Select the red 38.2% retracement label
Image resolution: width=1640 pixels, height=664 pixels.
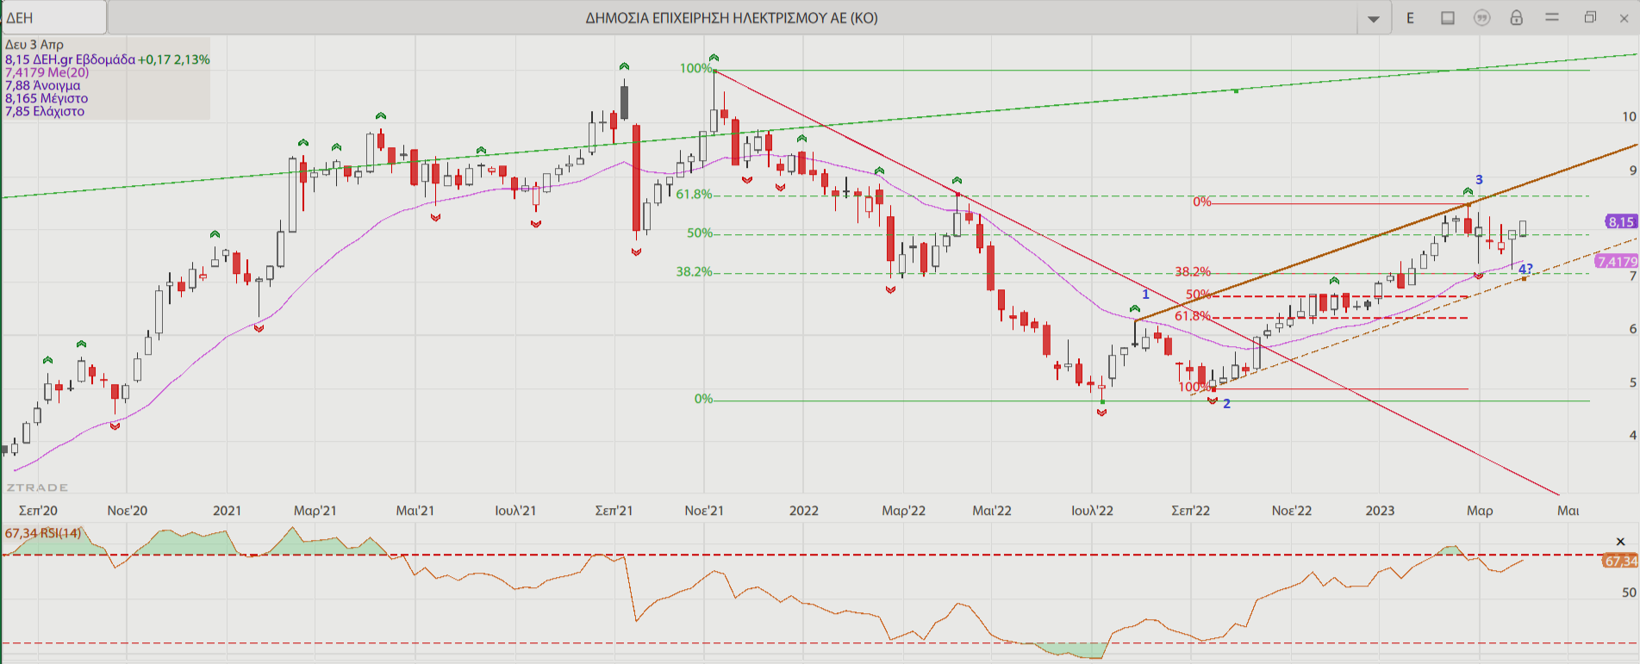click(x=1193, y=271)
